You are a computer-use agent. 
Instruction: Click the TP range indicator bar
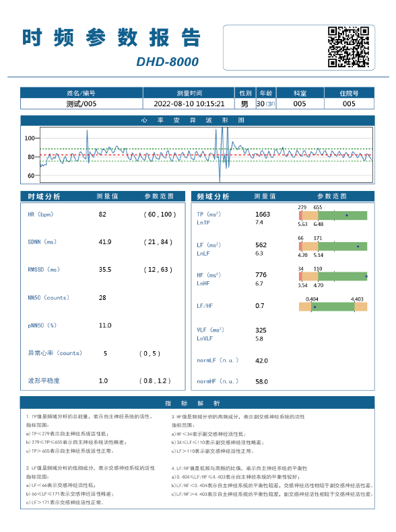(x=333, y=215)
